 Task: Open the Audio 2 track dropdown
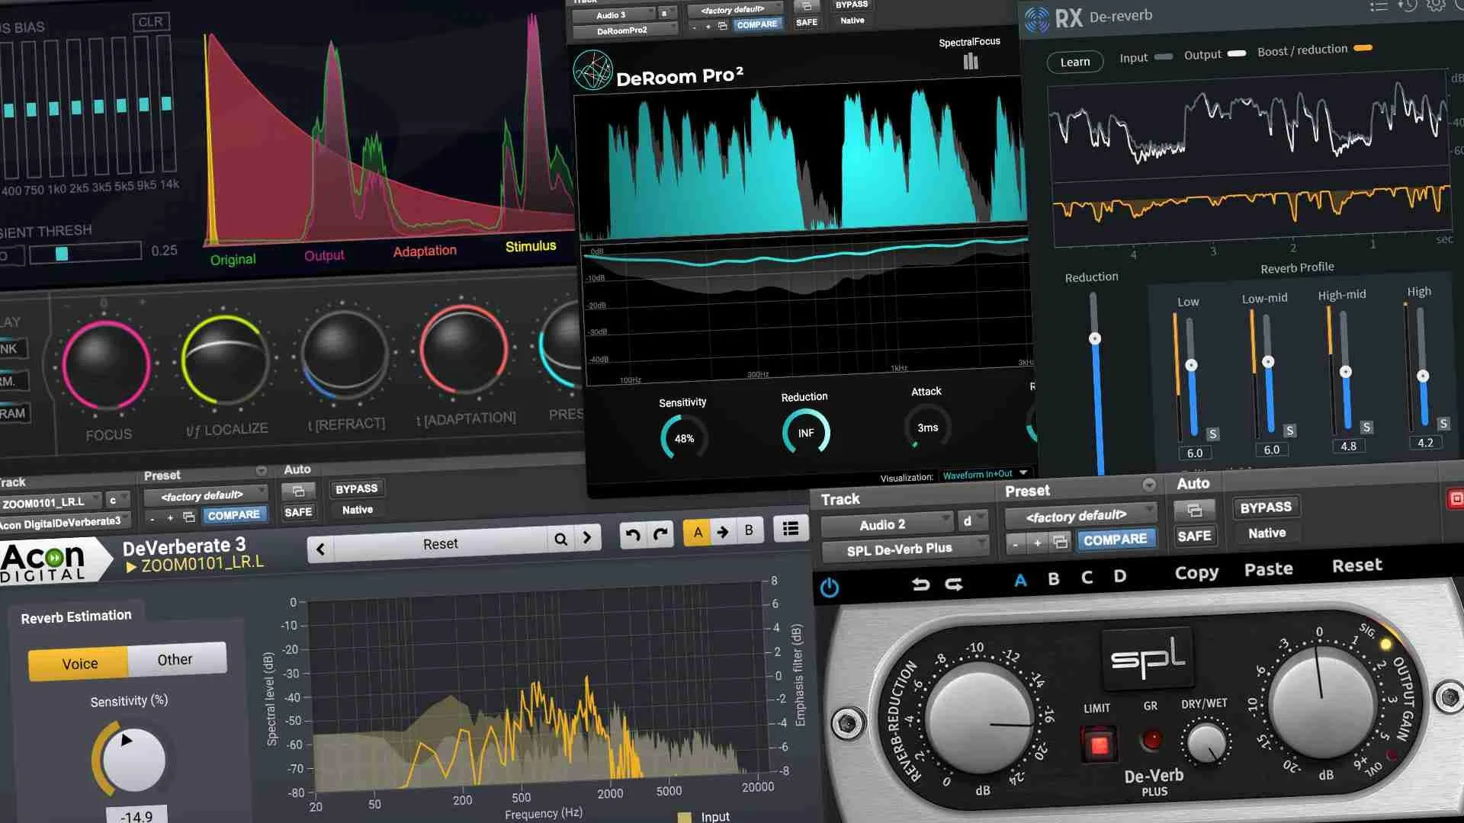pyautogui.click(x=884, y=524)
